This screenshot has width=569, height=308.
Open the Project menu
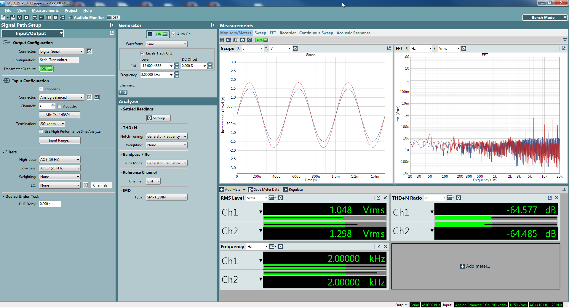71,10
